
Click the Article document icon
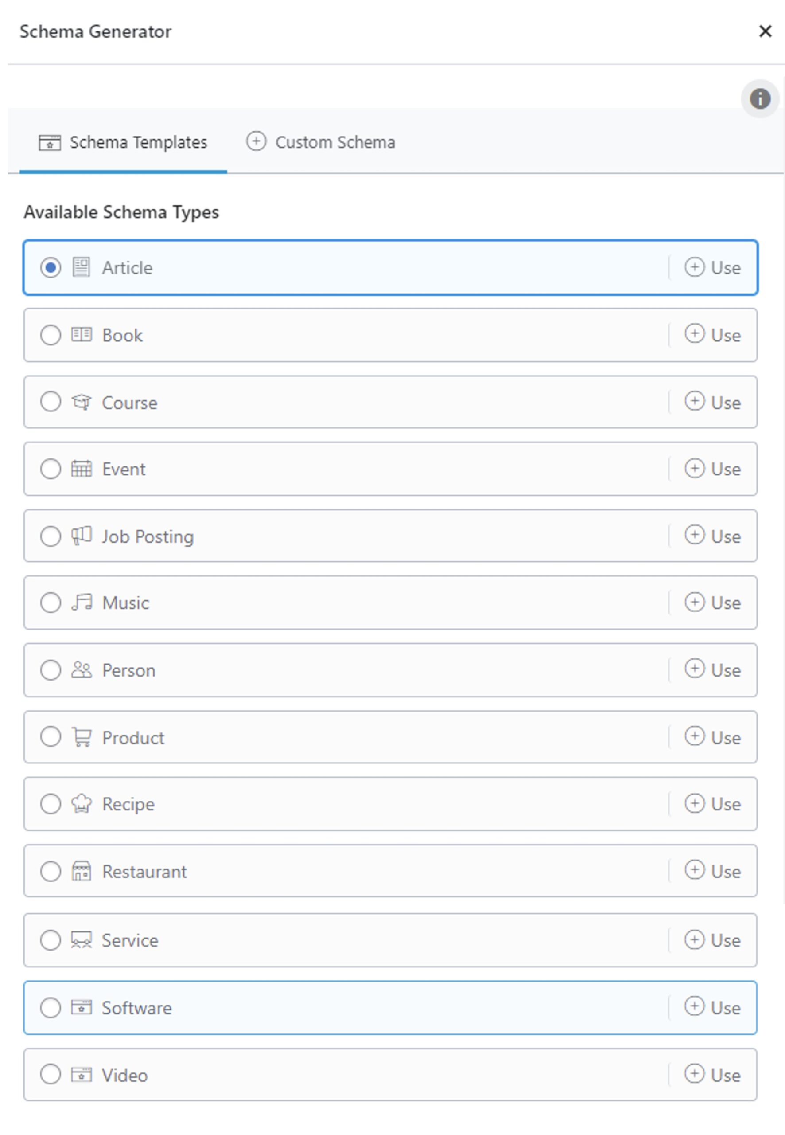point(81,267)
